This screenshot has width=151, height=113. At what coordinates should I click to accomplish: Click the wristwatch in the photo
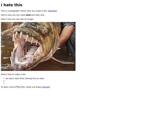tap(58, 50)
